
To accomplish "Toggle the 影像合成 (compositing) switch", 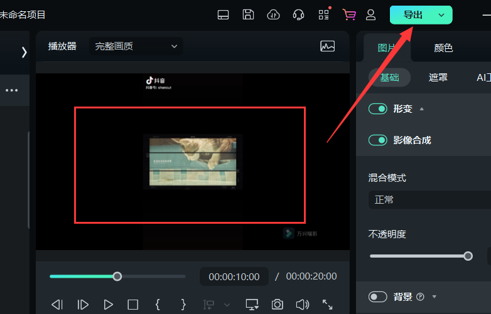I will [x=377, y=140].
